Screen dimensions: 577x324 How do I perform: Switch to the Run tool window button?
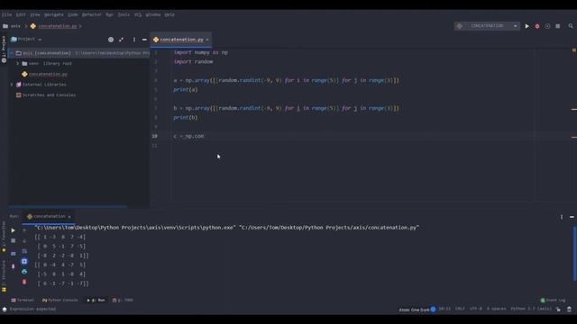coord(96,300)
